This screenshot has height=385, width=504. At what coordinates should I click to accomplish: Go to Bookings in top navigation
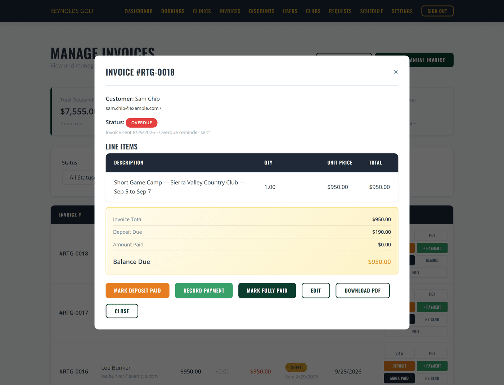(x=173, y=11)
